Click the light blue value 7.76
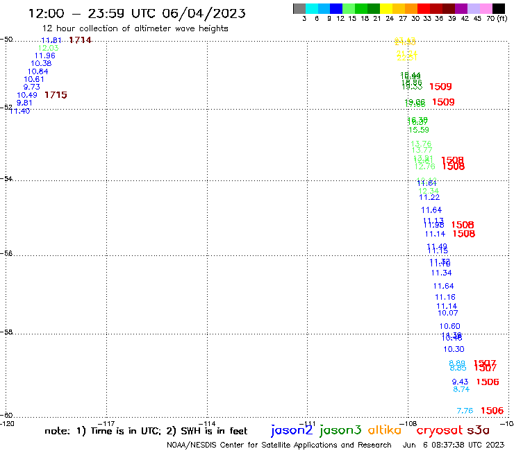 click(465, 410)
